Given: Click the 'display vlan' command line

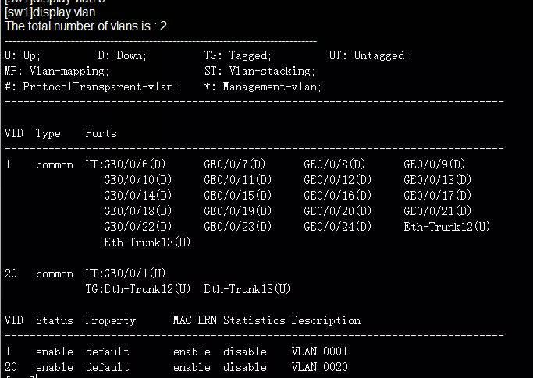Looking at the screenshot, I should tap(50, 12).
